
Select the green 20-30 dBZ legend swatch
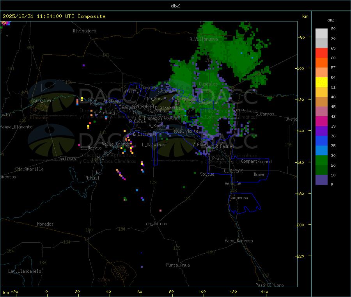321,160
